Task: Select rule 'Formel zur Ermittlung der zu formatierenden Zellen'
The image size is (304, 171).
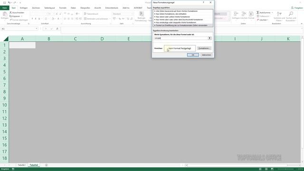Action: (183, 25)
